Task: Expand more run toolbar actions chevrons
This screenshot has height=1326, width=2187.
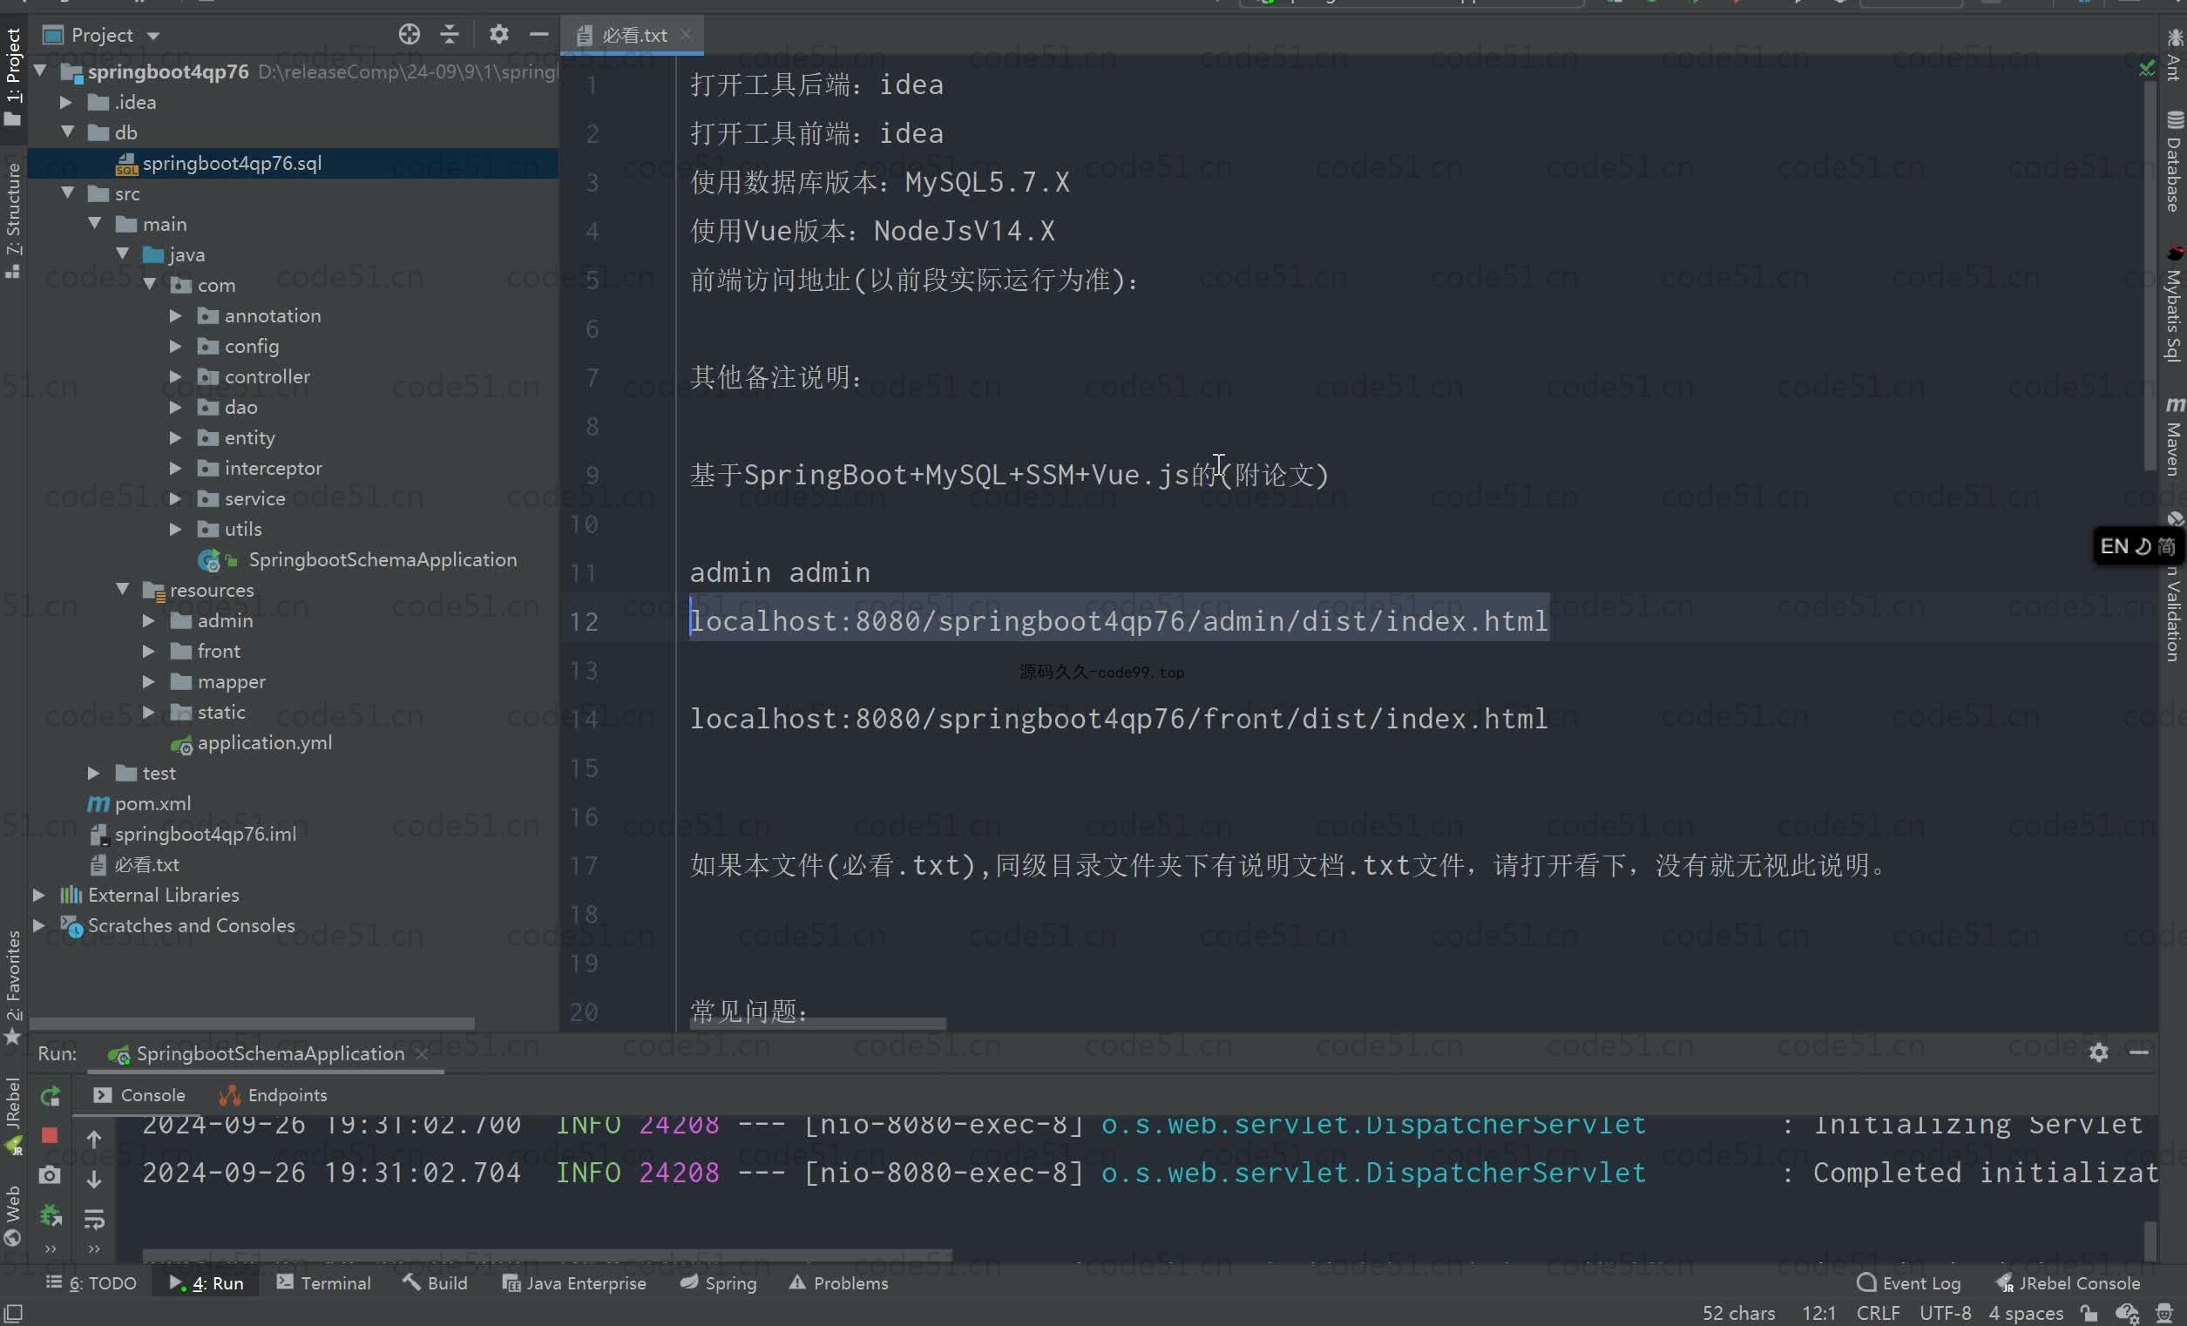Action: pyautogui.click(x=51, y=1248)
